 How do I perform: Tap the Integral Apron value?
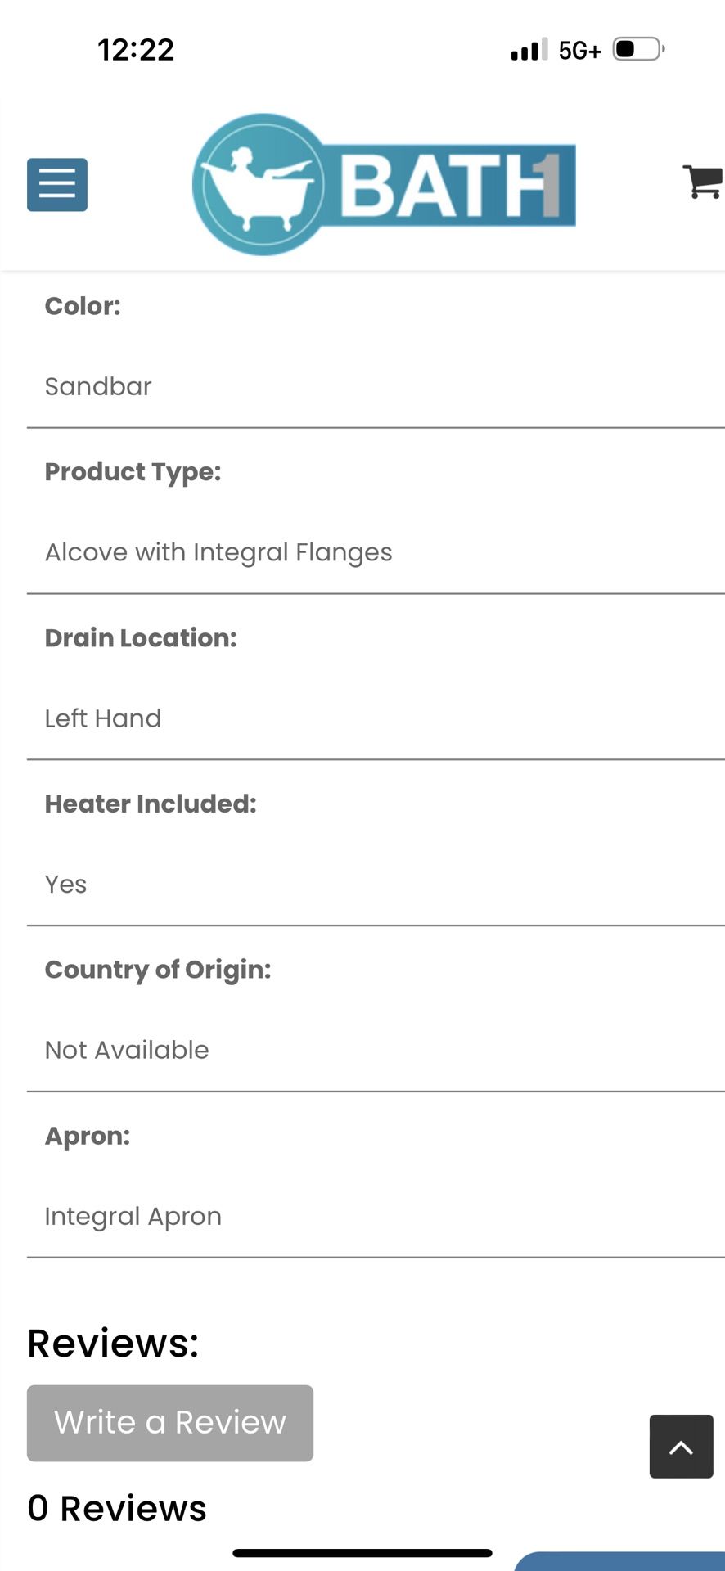(x=133, y=1216)
